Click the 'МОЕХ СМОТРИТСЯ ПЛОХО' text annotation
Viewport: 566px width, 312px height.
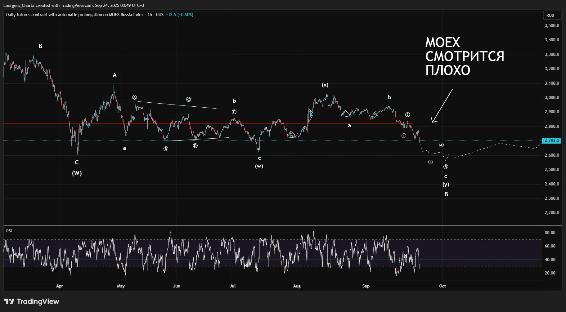(x=465, y=56)
